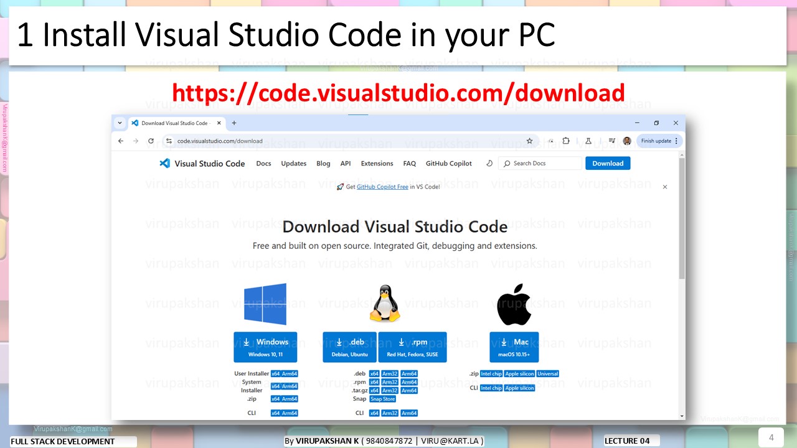Click Linux .rpm x64 link
Screen dimensions: 797x448
374,382
